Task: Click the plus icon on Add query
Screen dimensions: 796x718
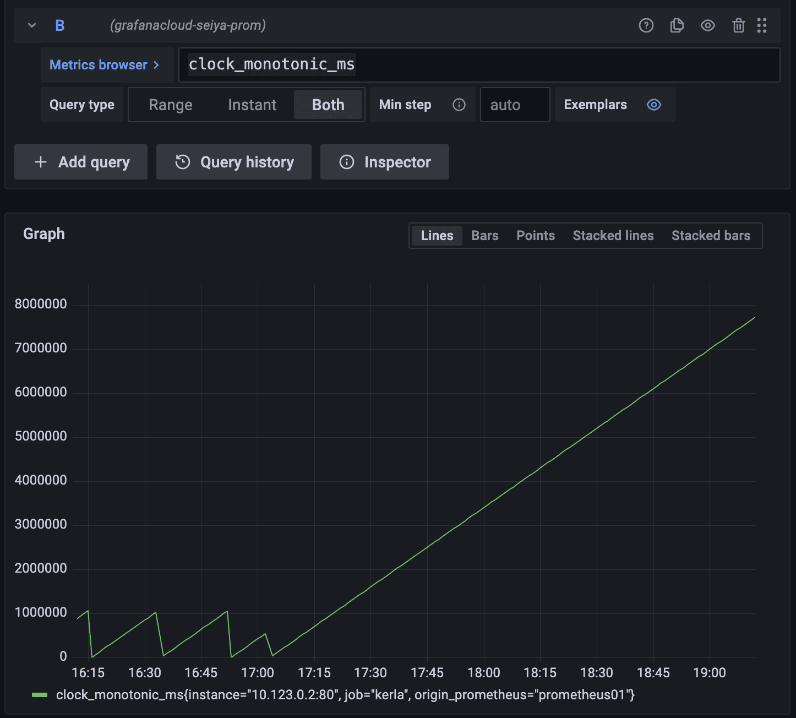Action: [40, 162]
